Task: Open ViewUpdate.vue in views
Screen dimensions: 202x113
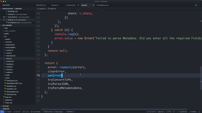Action: point(12,92)
